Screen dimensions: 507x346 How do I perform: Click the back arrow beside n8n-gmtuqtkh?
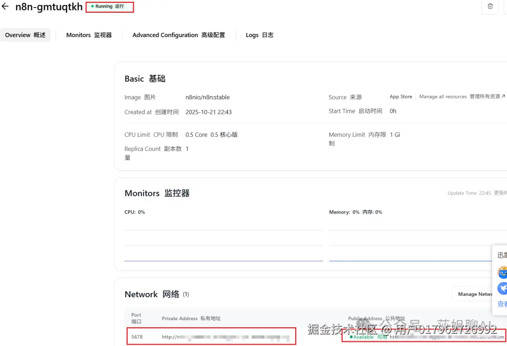click(4, 7)
